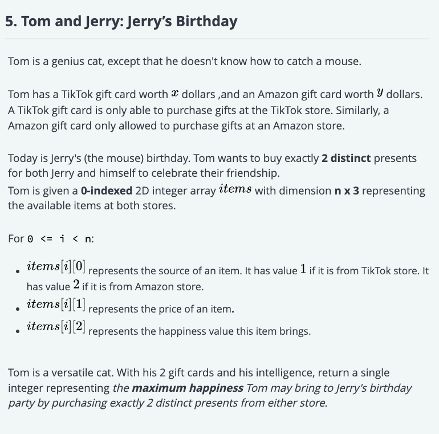This screenshot has height=434, width=439.
Task: Click the bold text '0-indexed'
Action: pos(107,190)
